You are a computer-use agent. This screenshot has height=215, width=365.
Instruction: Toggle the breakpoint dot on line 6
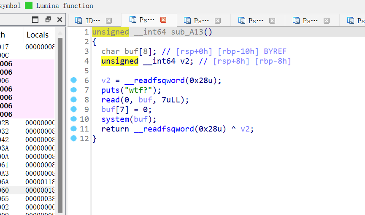74,80
